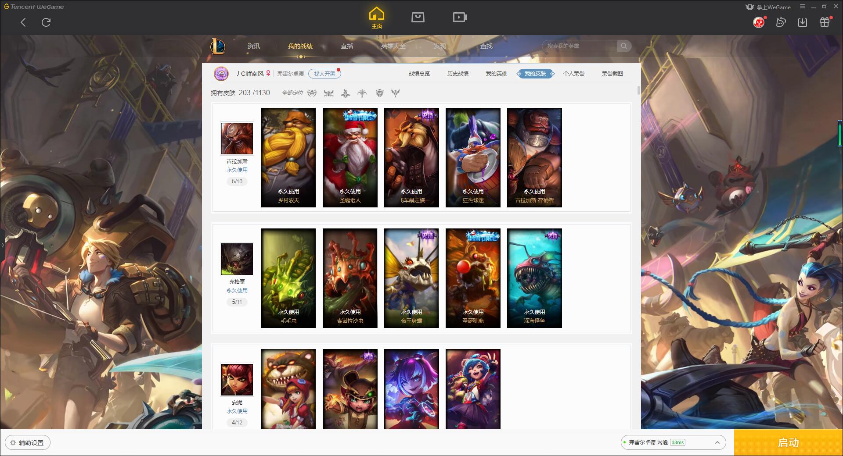Click the skin list vertical scrollbar
Screen dimensions: 843x456
pos(638,90)
